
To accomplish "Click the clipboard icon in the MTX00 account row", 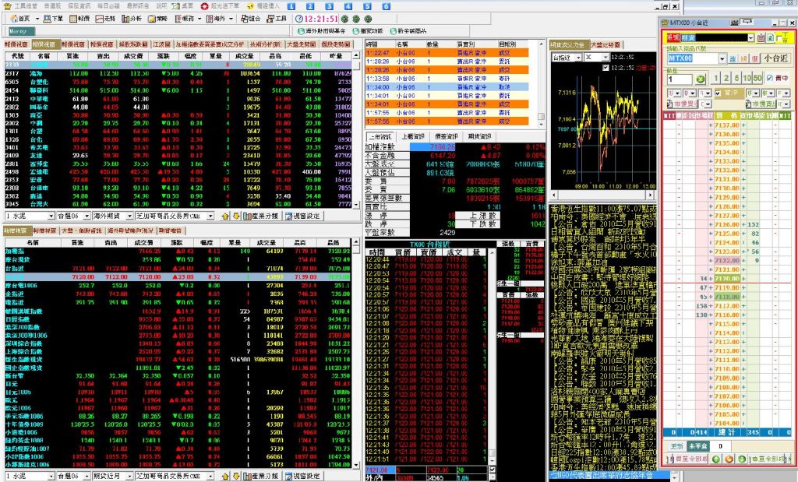I will point(761,37).
